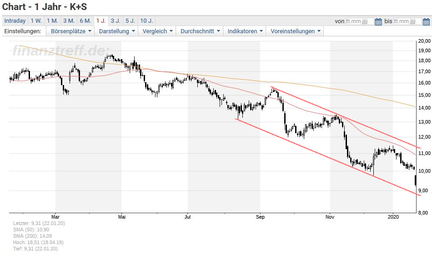The image size is (432, 255).
Task: Open the Indikatoren dropdown menu
Action: 245,31
